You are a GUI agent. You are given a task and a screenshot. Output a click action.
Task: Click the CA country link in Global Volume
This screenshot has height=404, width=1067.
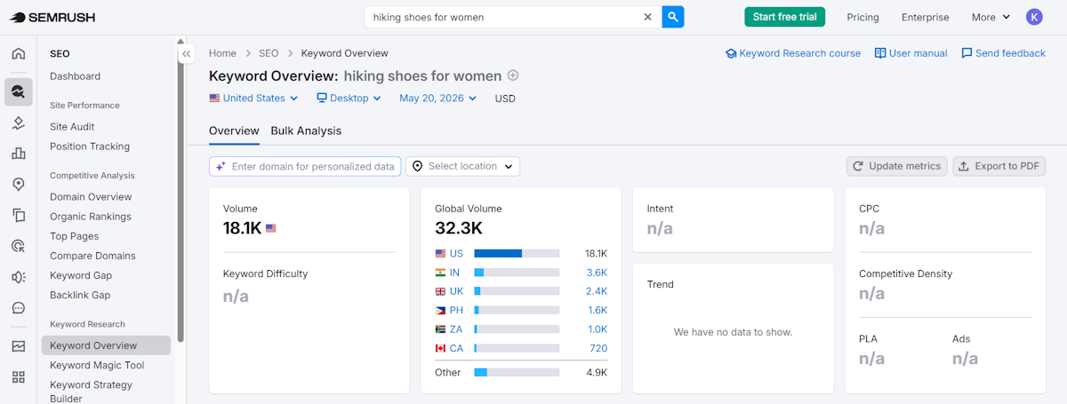click(456, 348)
